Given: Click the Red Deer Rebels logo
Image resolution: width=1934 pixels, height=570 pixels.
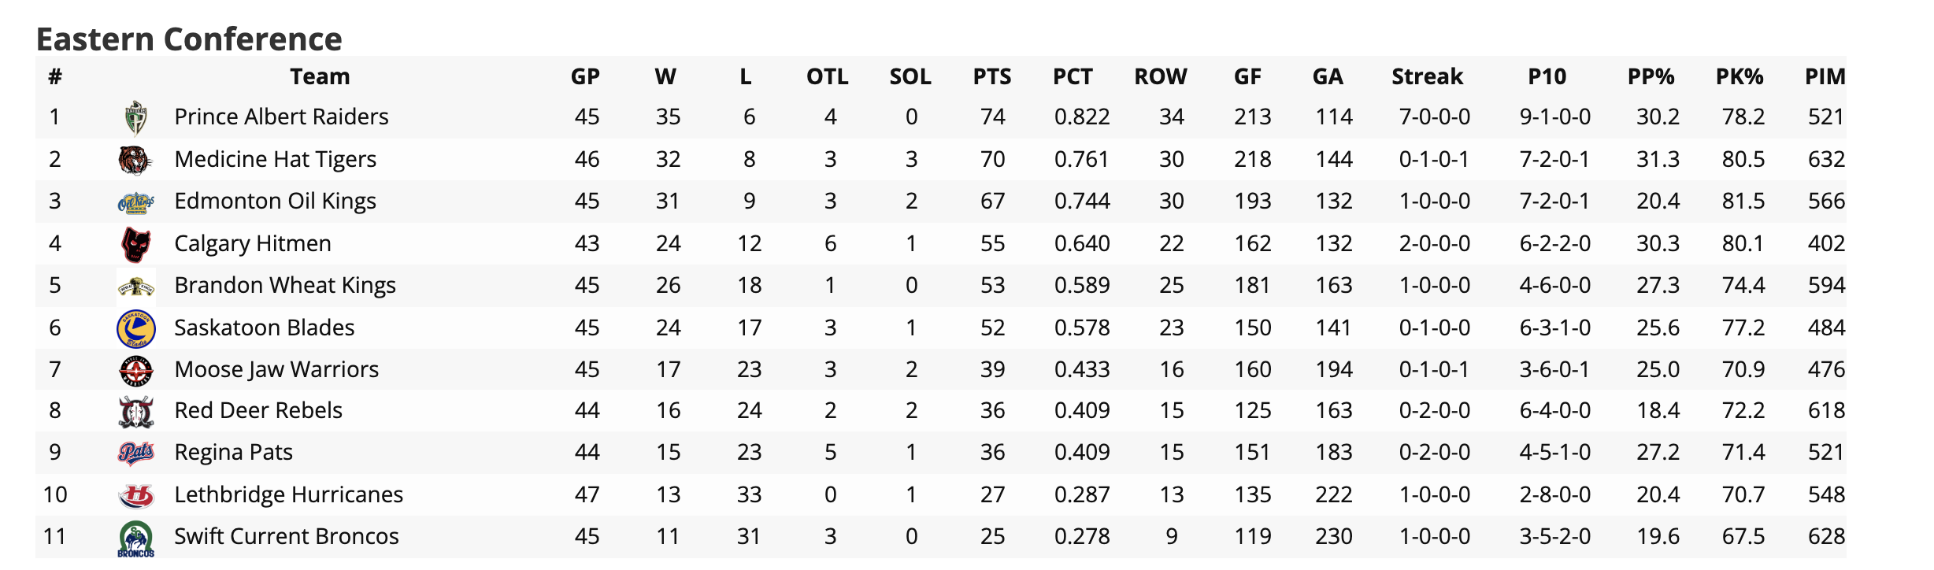Looking at the screenshot, I should point(136,412).
